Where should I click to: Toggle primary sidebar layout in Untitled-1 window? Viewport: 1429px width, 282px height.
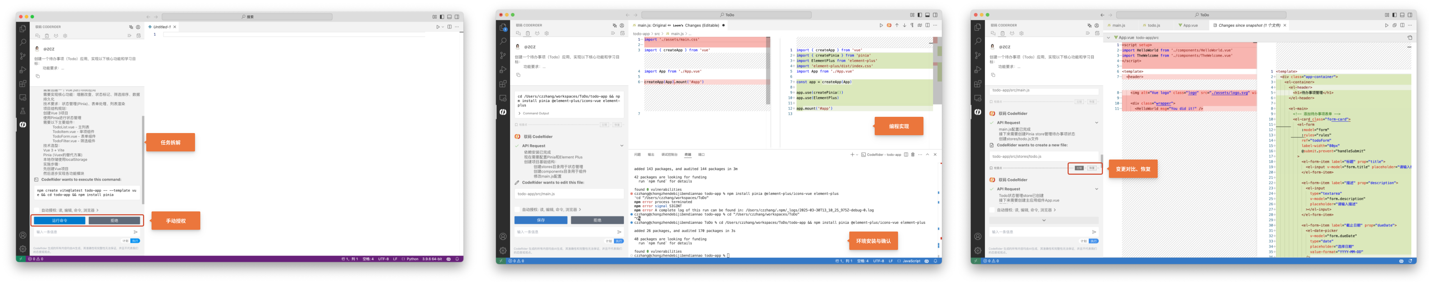442,17
